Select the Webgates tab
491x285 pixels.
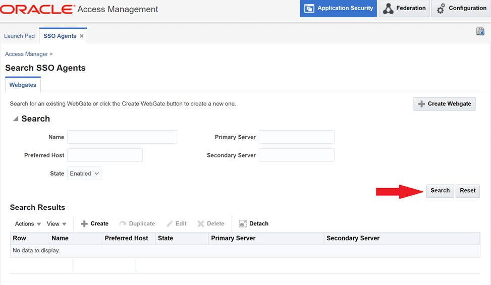[x=23, y=85]
